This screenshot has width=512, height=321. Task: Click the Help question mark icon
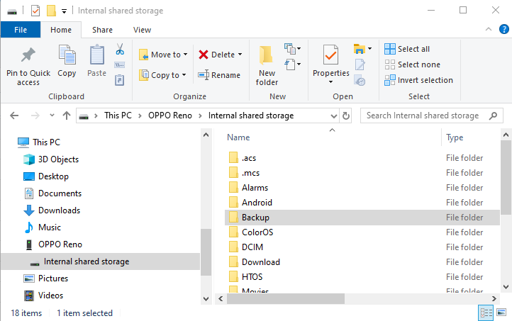(503, 29)
